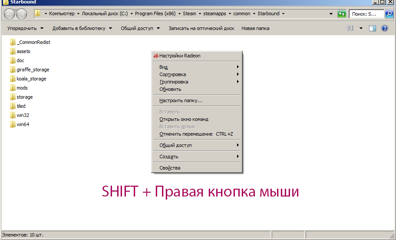Click the _CommonRedist folder name
Viewport: 396px width, 240px height.
33,42
